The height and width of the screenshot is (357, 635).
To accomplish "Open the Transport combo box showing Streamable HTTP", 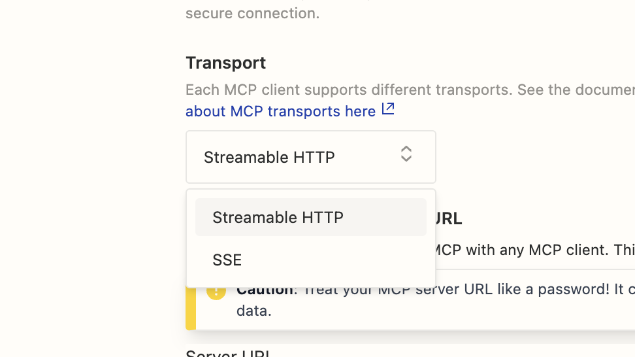I will tap(310, 157).
